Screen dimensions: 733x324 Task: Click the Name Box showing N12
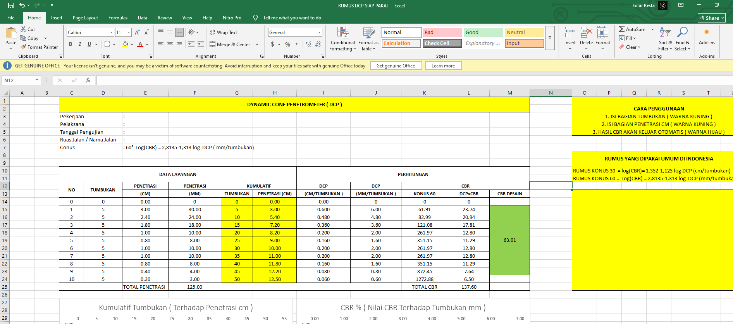tap(18, 80)
